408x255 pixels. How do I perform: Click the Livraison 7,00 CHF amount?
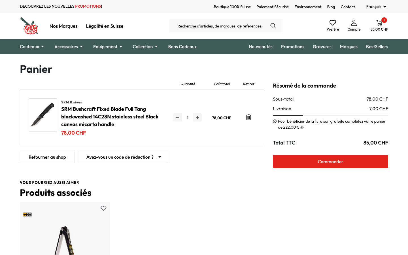pyautogui.click(x=379, y=109)
